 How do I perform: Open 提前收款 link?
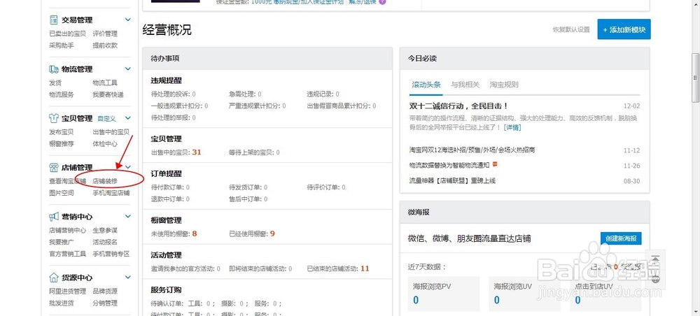point(105,45)
